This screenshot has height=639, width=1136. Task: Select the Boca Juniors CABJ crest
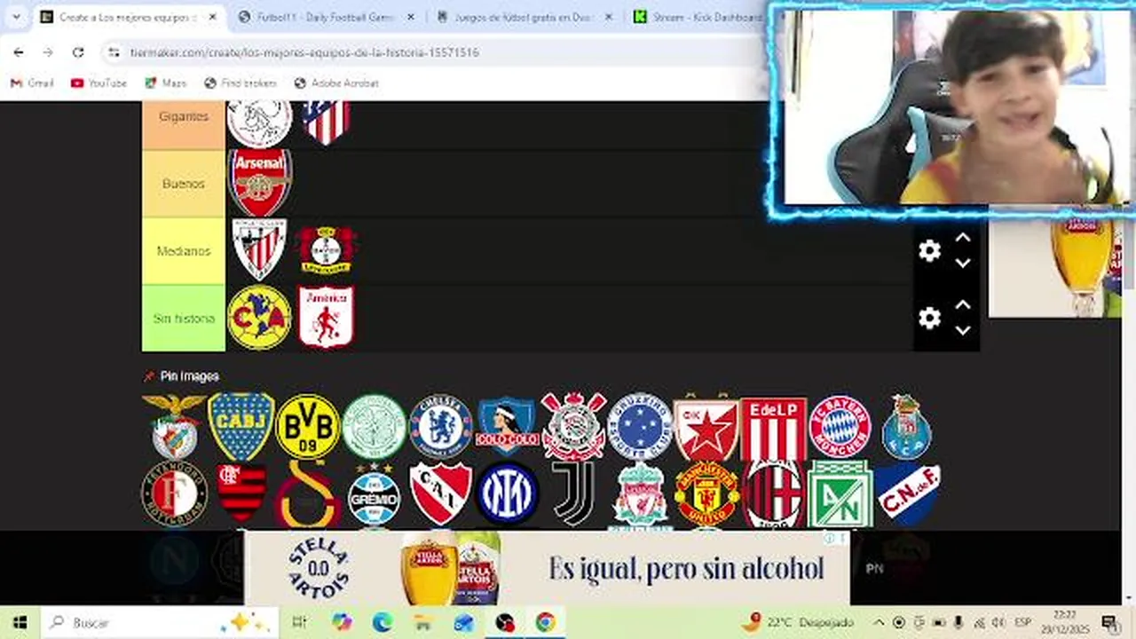(241, 426)
